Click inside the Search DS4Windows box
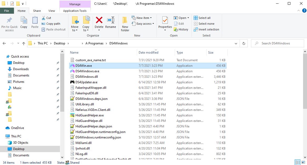Viewport: 307px width, 165px height. [277, 43]
